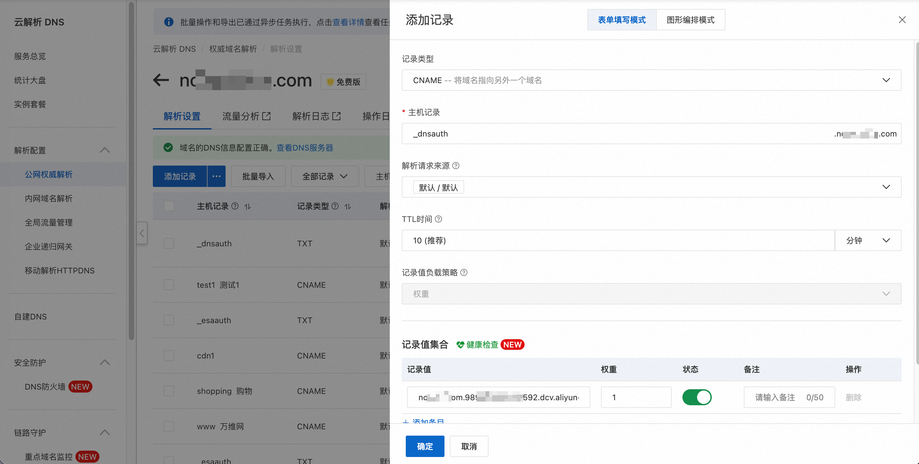Click the 权重 weight value field

[x=636, y=397]
